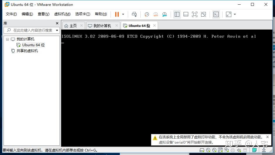This screenshot has width=275, height=155.
Task: Switch to the 我的计算机 tab
Action: (102, 26)
